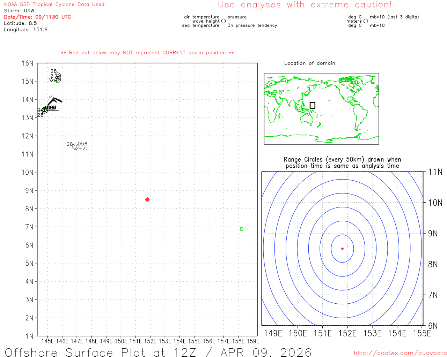Select the buoy station circle labeled 056
Viewport: 447px width, 357px height.
[x=75, y=147]
